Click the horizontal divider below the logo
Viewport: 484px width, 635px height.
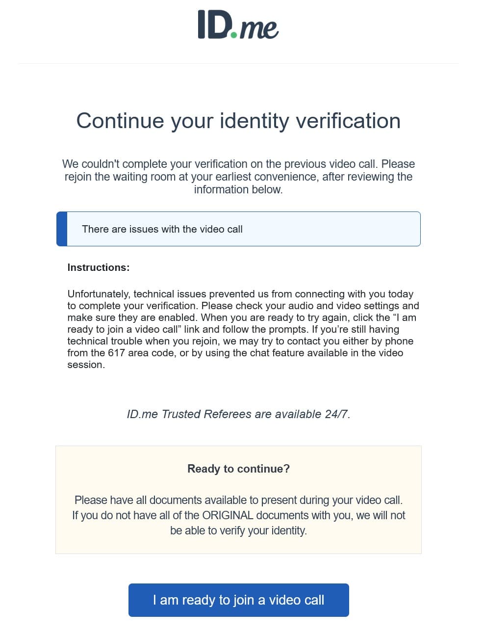coord(238,64)
